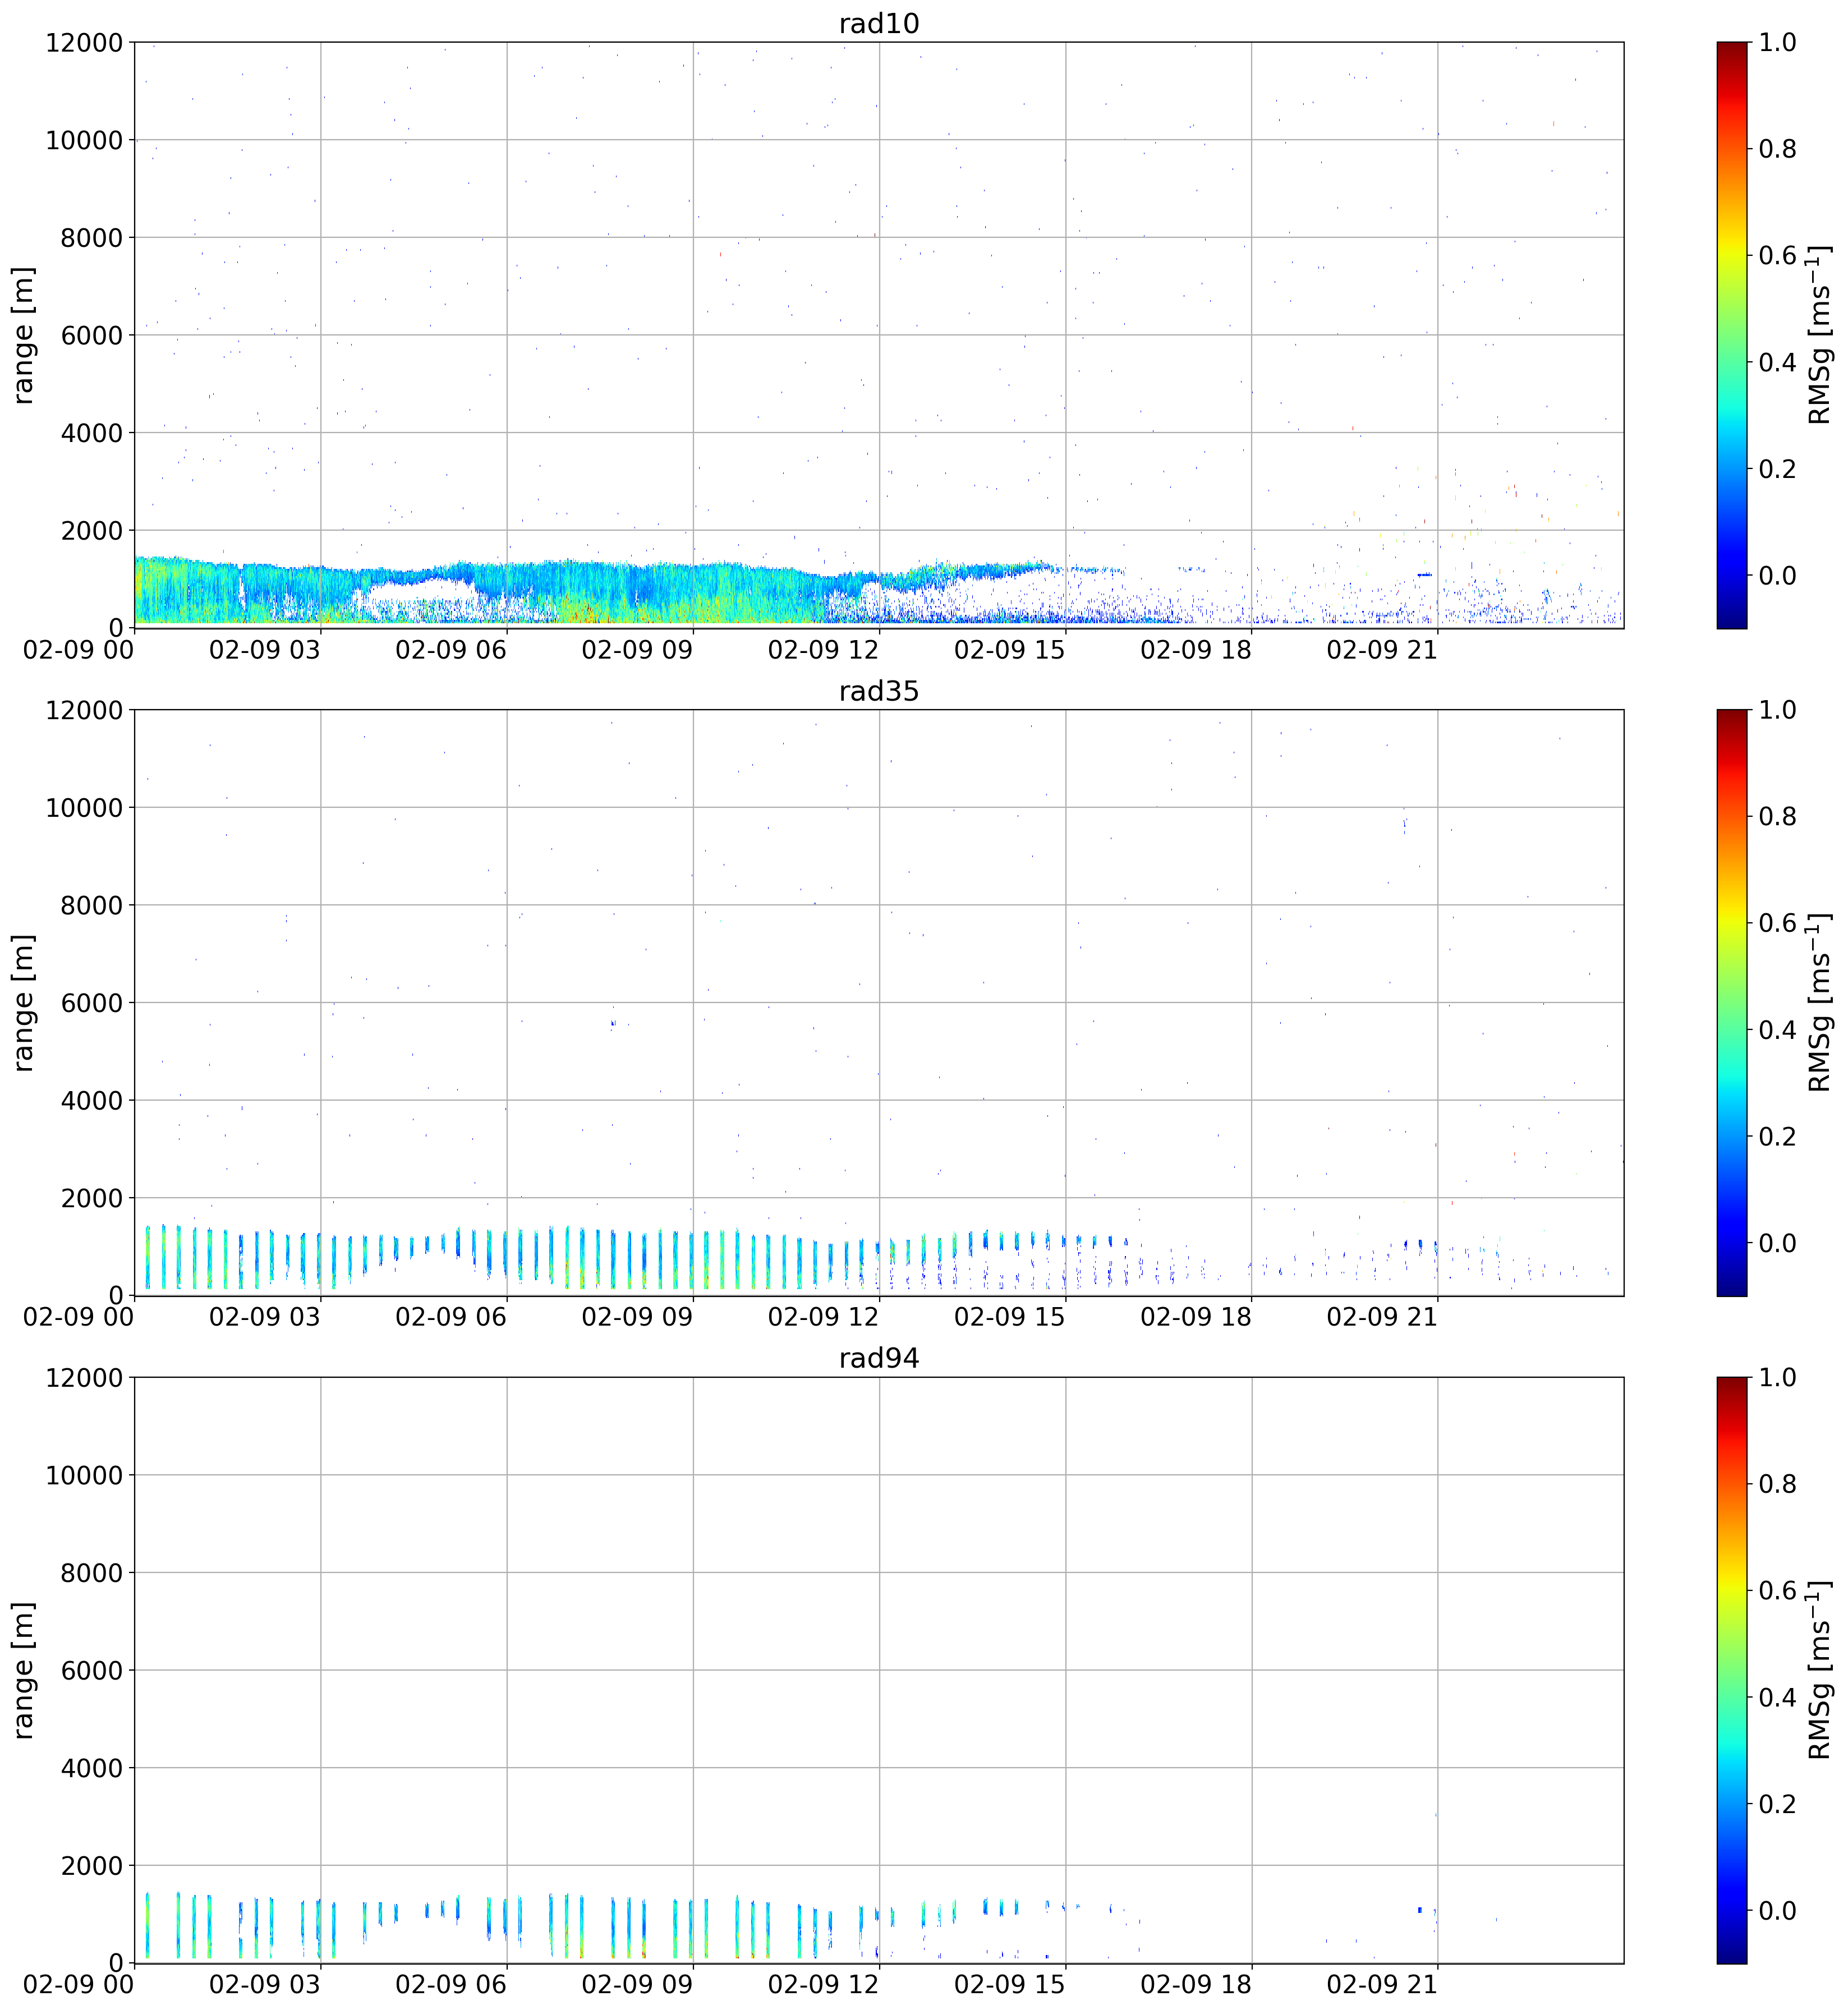
Task: Click the 2000 y-tick of the rad94 panel
Action: 91,1865
